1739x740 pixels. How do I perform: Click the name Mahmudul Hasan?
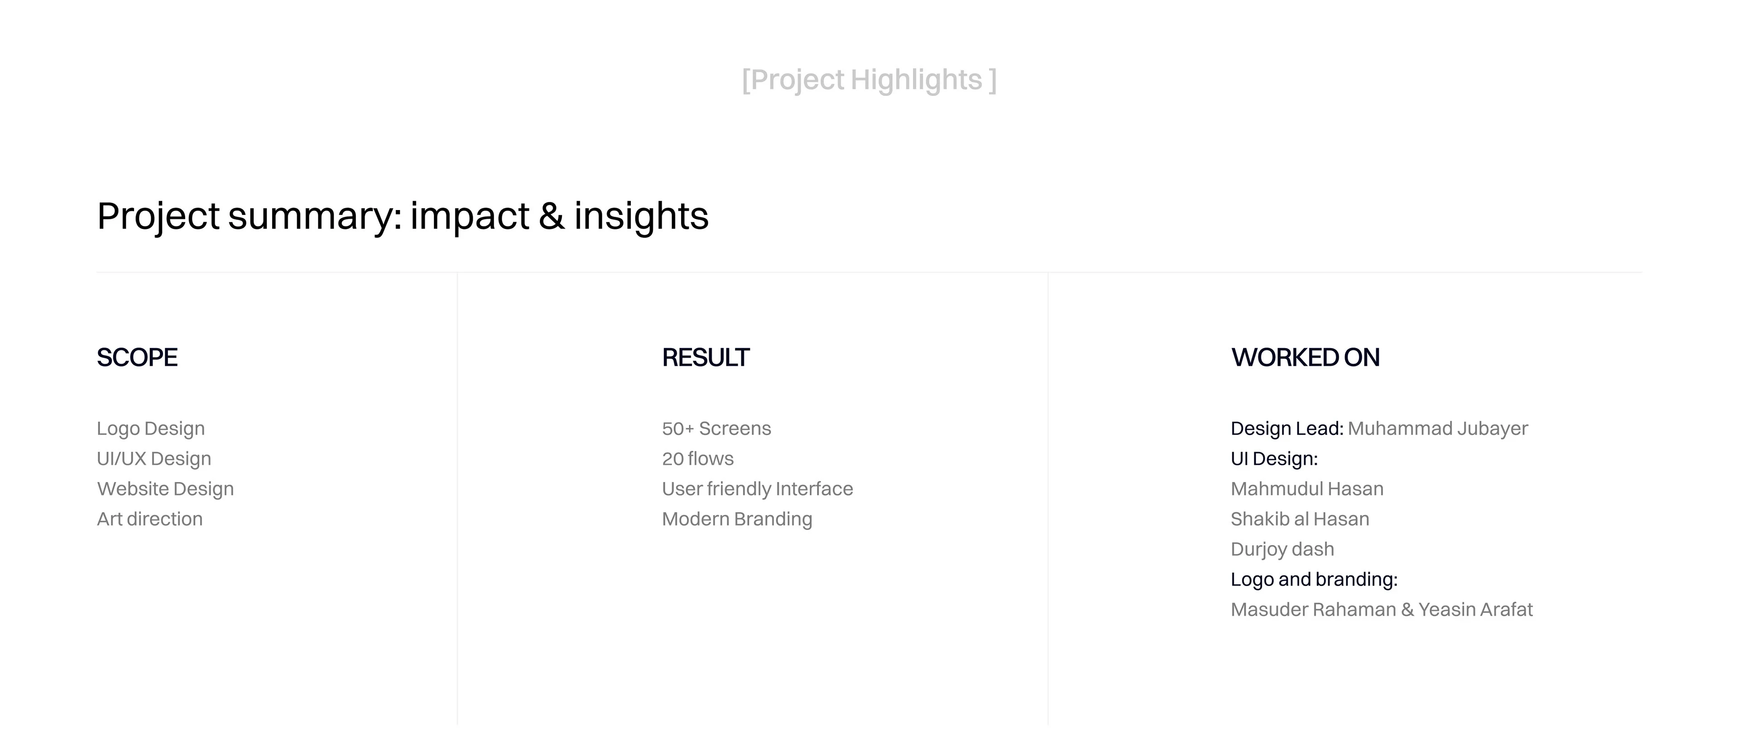pos(1307,488)
